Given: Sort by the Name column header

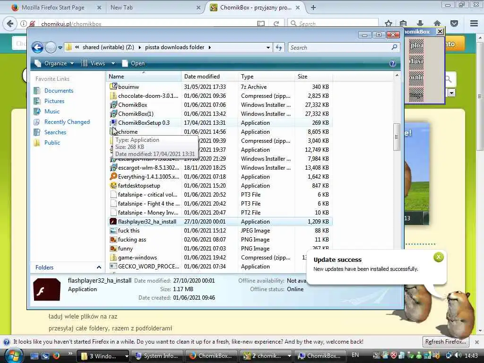Looking at the screenshot, I should point(144,77).
